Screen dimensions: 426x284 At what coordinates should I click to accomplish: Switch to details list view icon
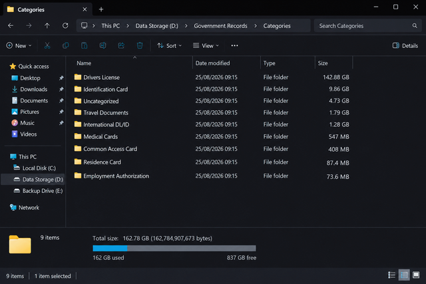tap(391, 275)
